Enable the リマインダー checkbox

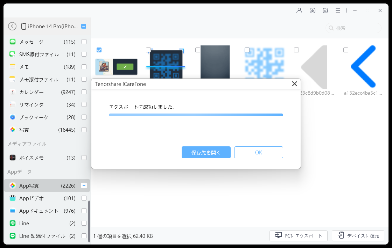84,104
